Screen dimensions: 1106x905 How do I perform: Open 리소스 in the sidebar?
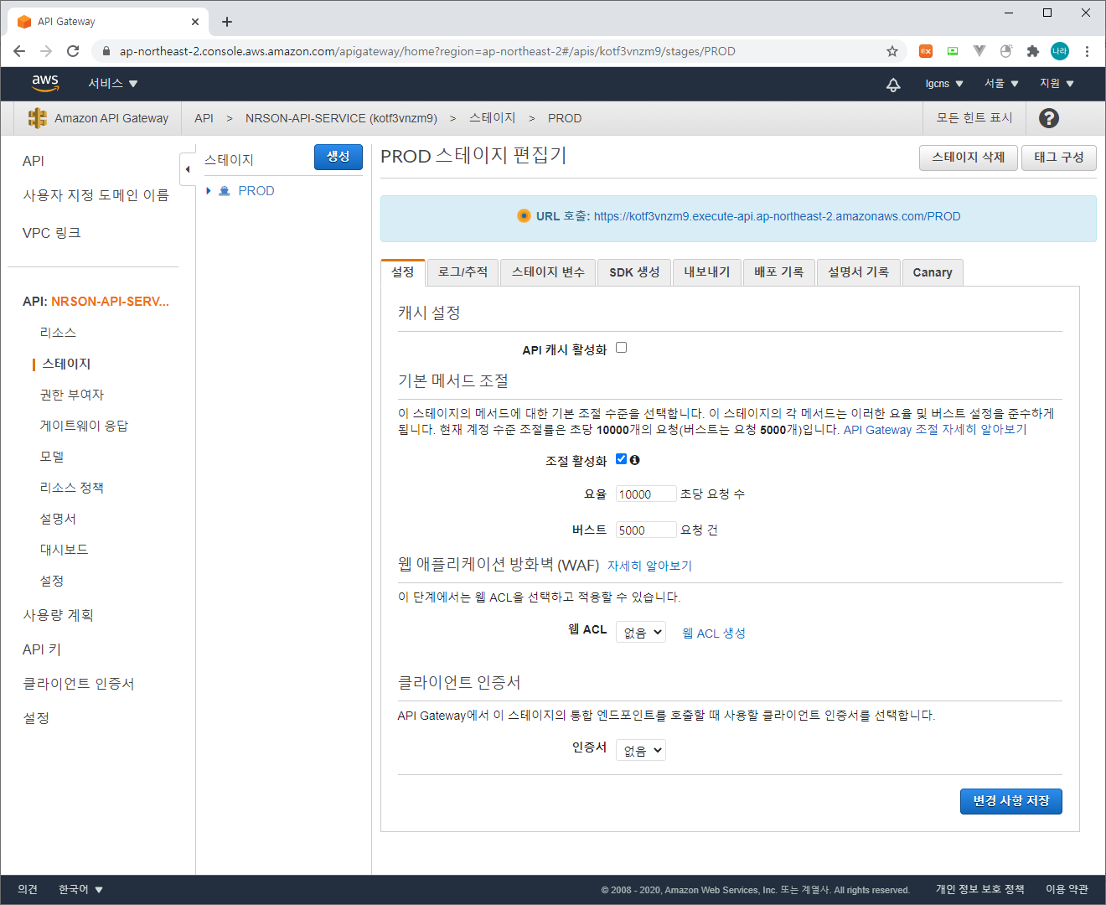[58, 333]
